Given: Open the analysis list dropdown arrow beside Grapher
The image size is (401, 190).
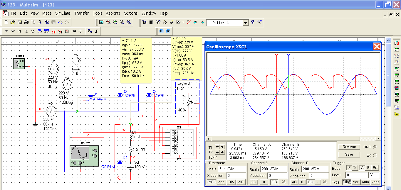Looking at the screenshot, I should pos(183,22).
